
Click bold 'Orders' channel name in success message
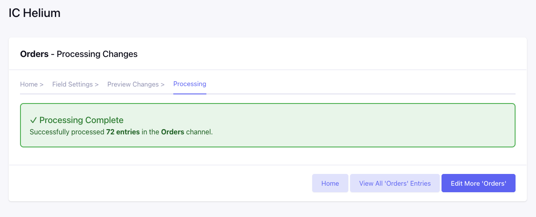[172, 132]
